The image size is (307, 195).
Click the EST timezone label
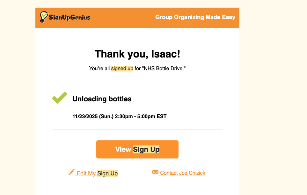pos(162,117)
